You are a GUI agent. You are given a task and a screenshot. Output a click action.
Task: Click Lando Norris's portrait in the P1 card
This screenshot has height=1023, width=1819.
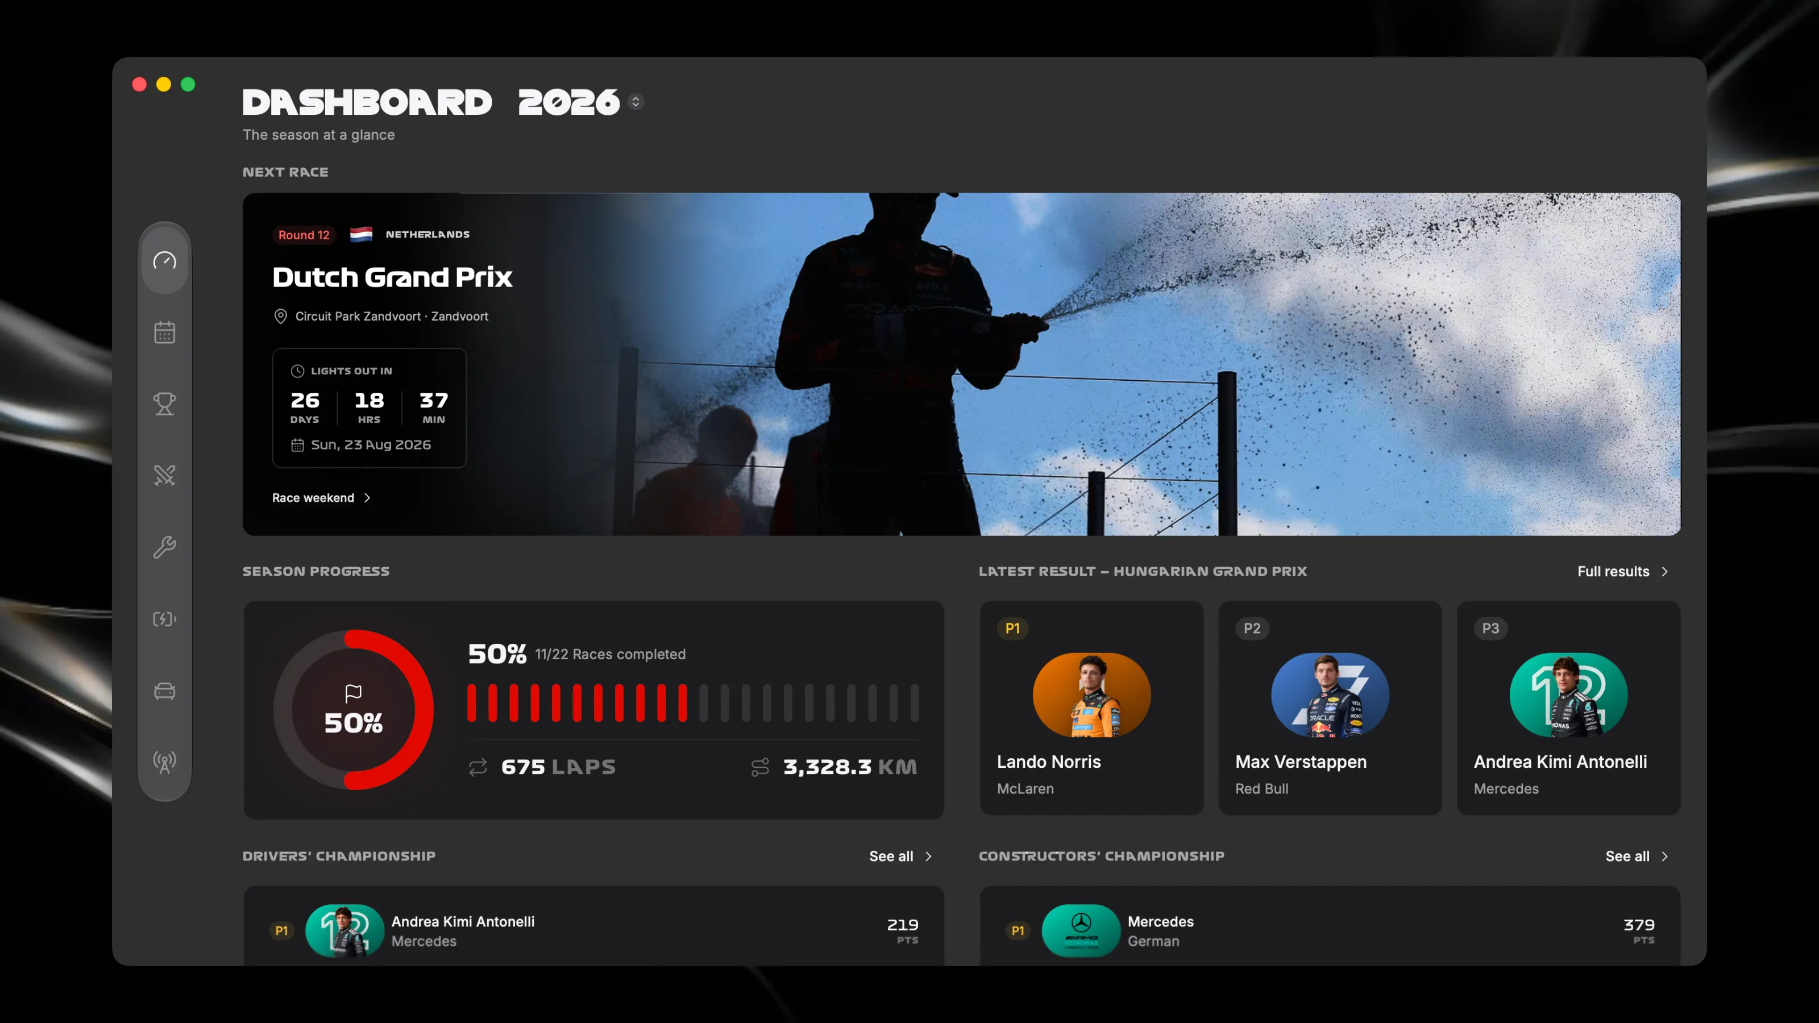(x=1091, y=695)
